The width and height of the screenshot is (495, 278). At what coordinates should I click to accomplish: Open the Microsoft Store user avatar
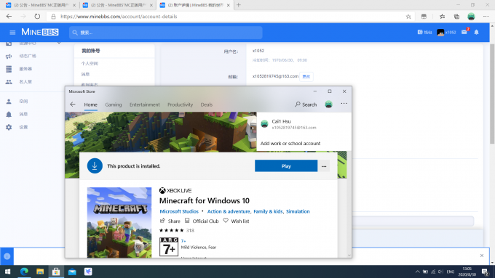tap(328, 105)
